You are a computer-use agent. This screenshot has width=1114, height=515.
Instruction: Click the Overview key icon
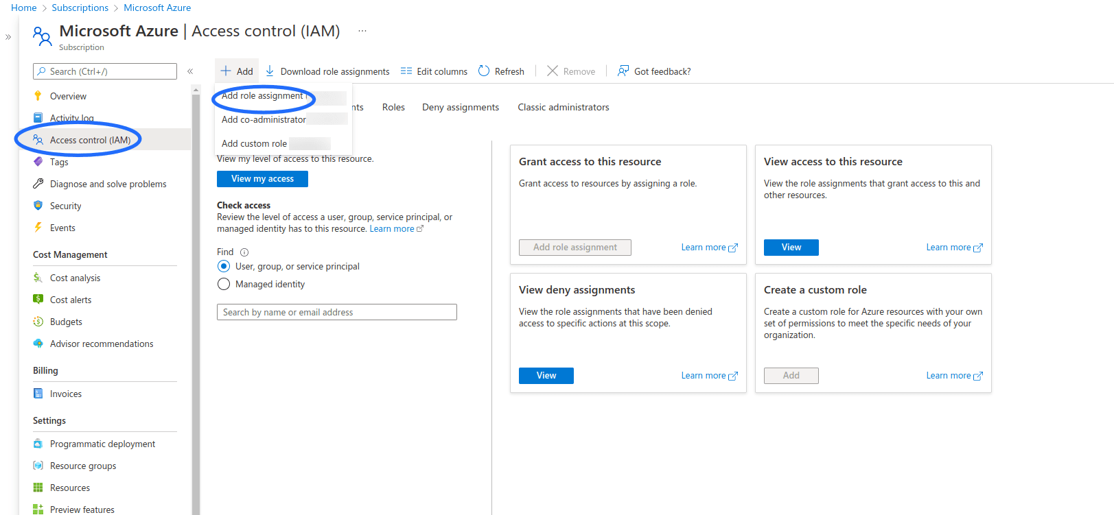click(x=38, y=96)
